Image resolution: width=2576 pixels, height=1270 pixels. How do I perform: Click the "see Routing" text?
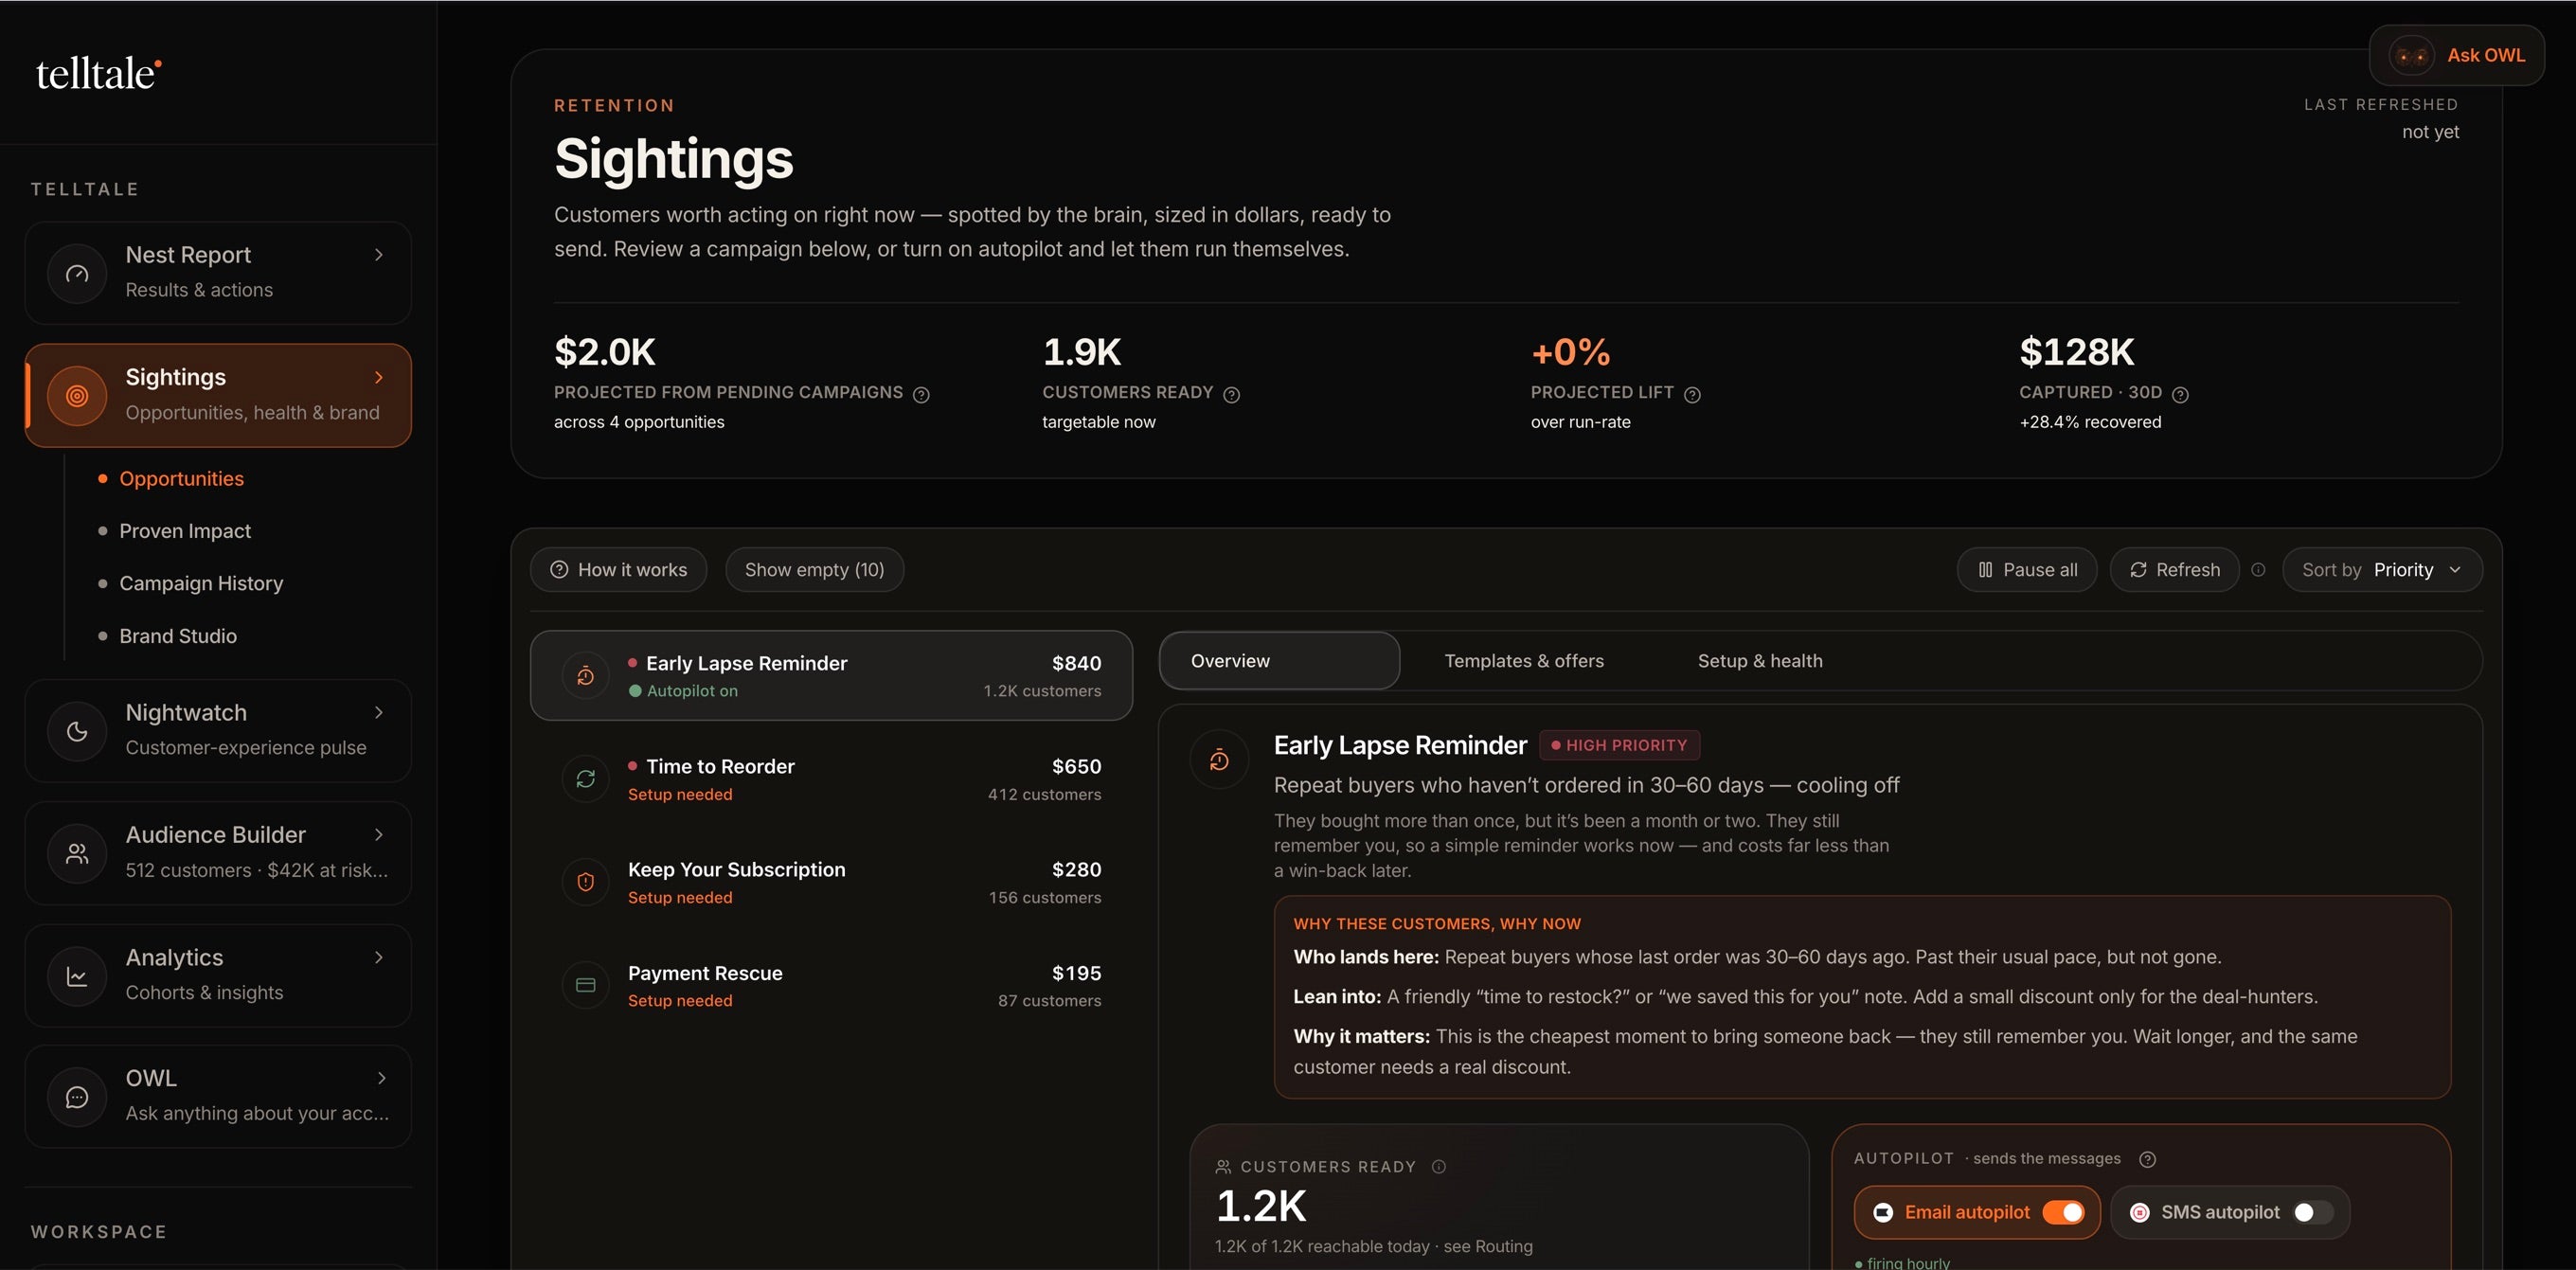[1488, 1247]
